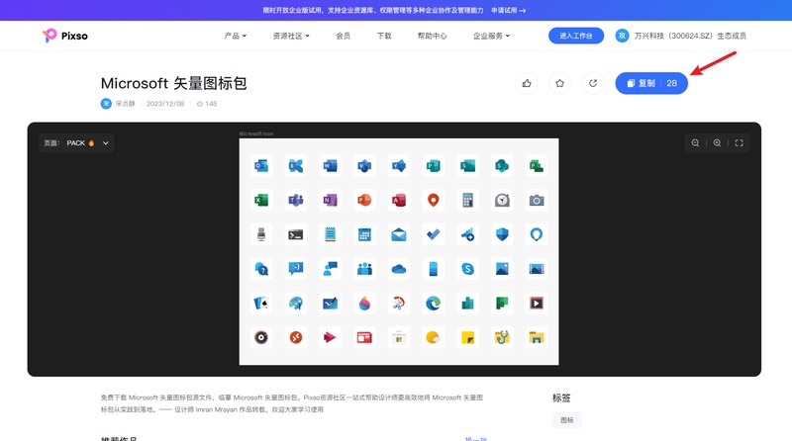This screenshot has width=792, height=441.
Task: Select the Skype icon in the preview
Action: 467,269
